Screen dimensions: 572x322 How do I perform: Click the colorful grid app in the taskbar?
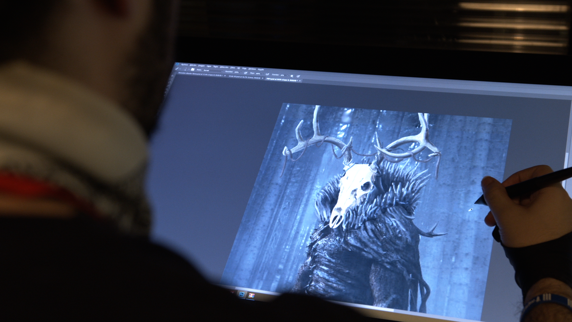pyautogui.click(x=251, y=295)
